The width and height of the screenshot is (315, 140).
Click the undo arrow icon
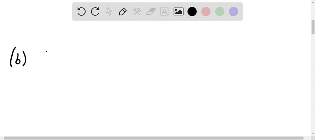tap(81, 12)
